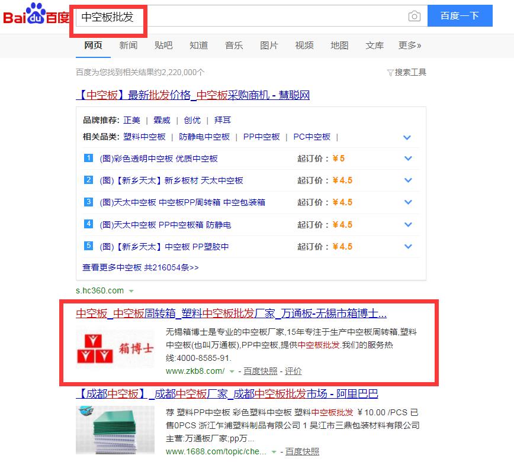Open 查看更多中空板 共216054条 link
514x462 pixels.
pos(140,267)
